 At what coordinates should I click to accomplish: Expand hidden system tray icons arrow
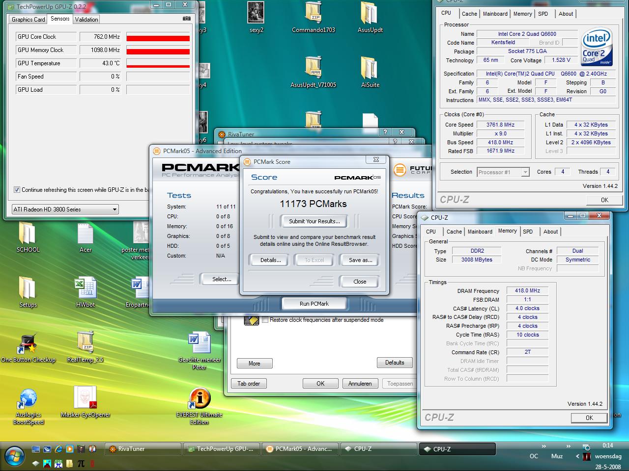click(x=578, y=456)
